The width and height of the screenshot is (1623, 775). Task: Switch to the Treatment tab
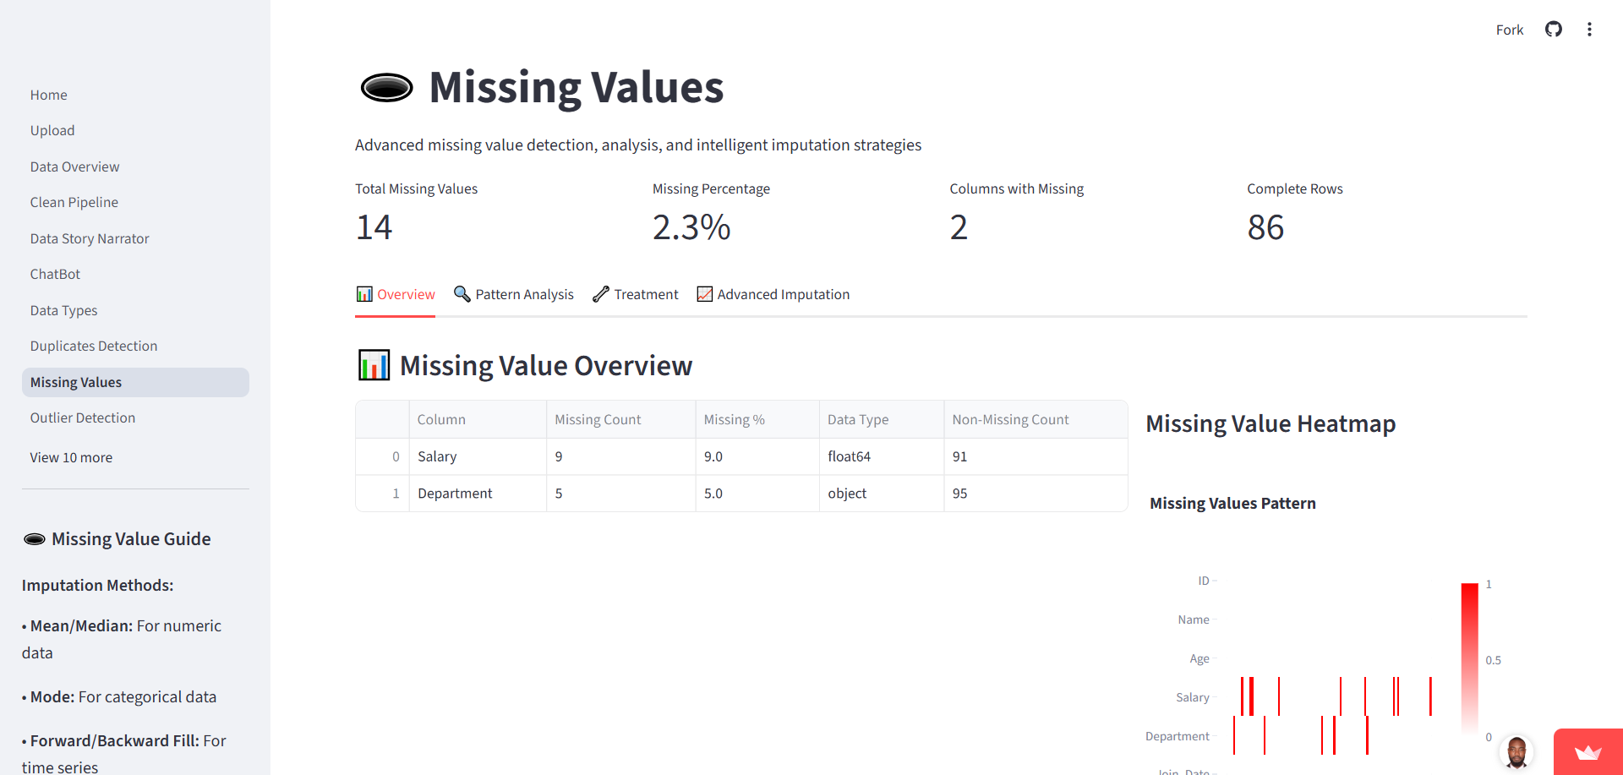pos(645,294)
